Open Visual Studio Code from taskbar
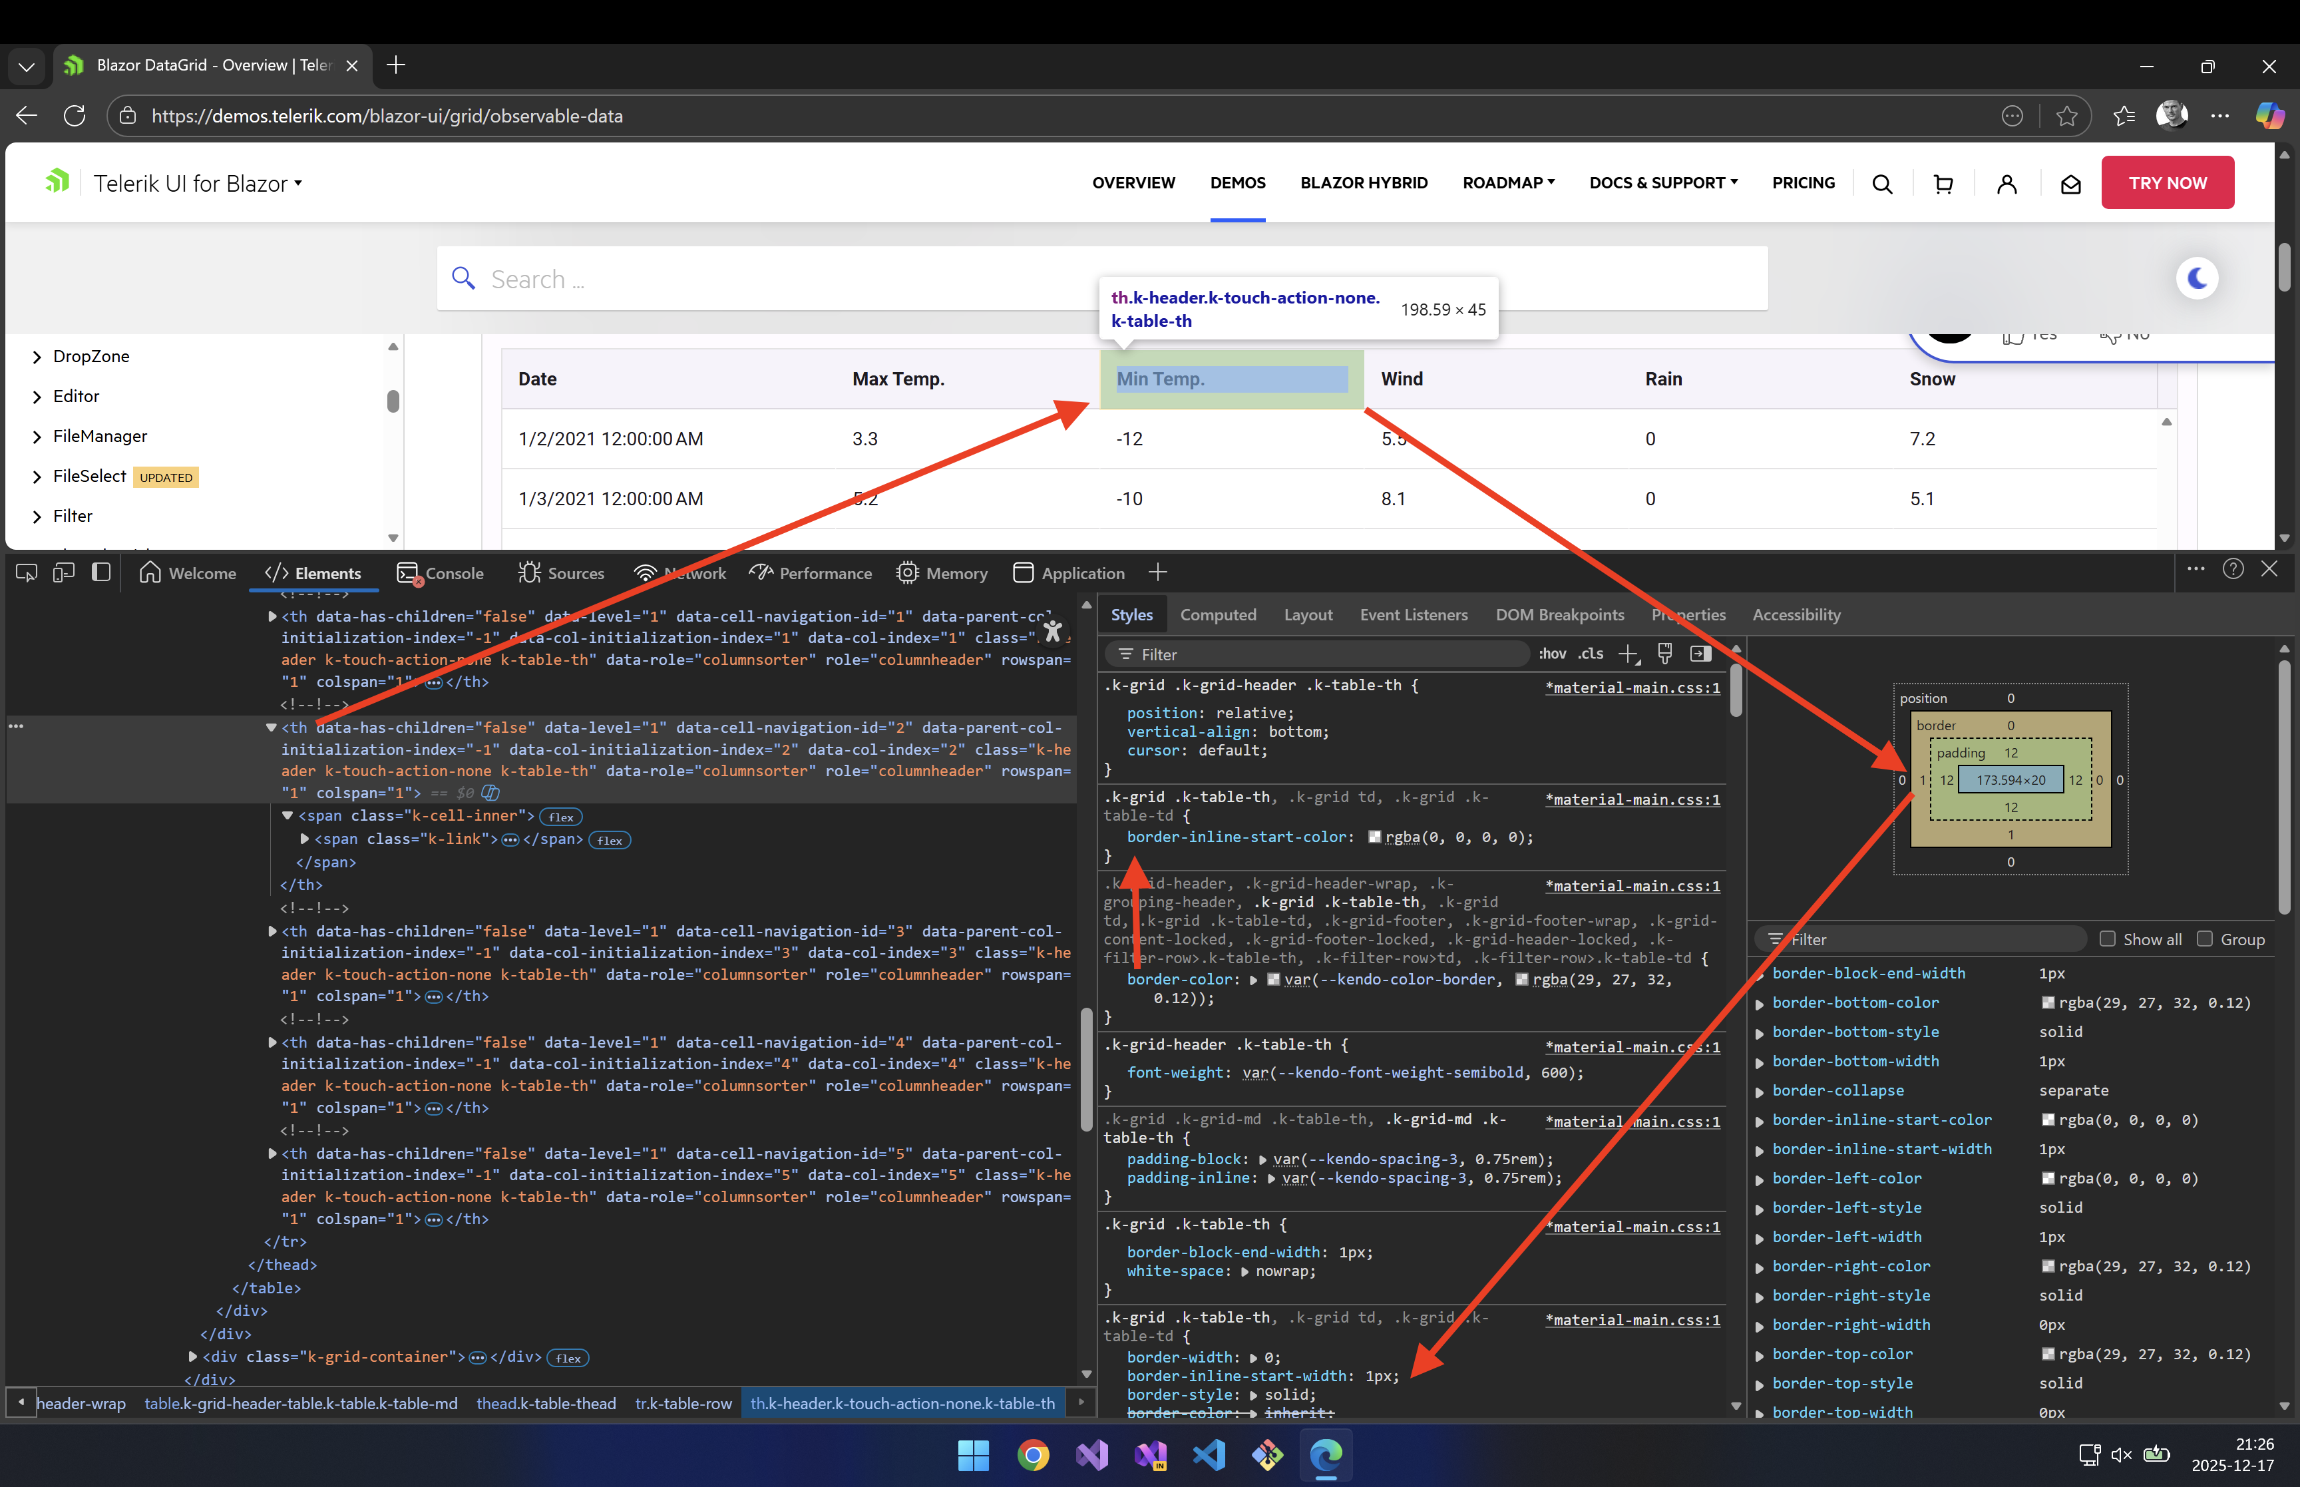Image resolution: width=2300 pixels, height=1487 pixels. pos(1209,1454)
